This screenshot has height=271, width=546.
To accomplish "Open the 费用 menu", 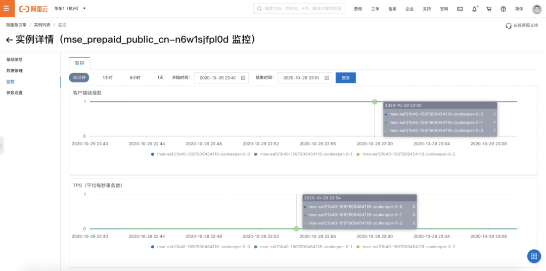I will tap(357, 9).
